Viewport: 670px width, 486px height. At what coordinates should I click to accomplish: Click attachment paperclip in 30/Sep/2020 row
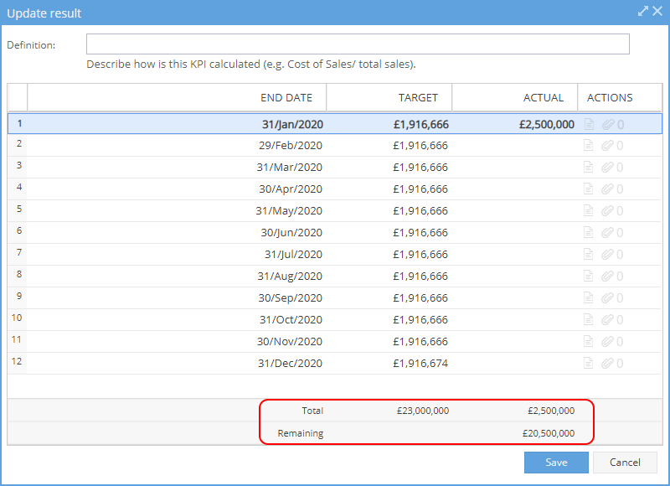(x=608, y=298)
